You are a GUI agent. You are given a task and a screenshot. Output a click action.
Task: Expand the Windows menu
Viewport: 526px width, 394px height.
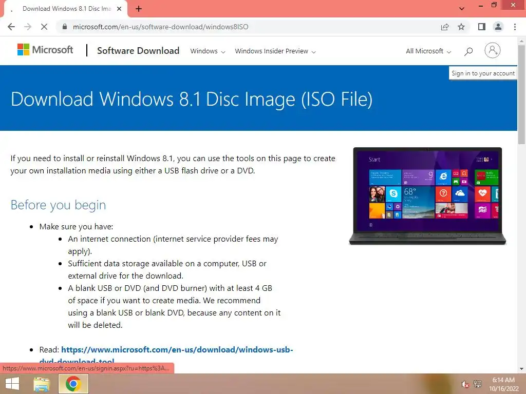pyautogui.click(x=208, y=51)
